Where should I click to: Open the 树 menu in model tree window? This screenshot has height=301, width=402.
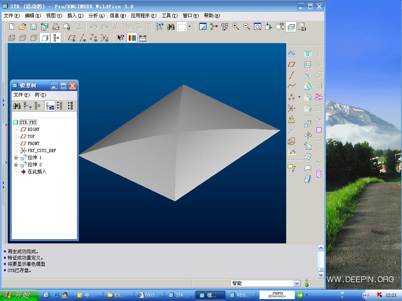click(40, 95)
